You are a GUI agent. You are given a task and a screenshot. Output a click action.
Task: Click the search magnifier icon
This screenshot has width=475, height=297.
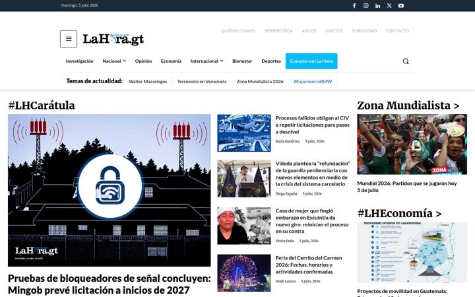tap(406, 61)
